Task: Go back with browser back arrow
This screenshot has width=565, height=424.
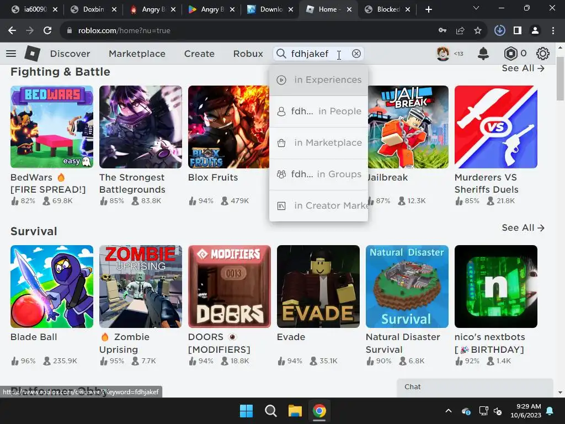Action: [x=12, y=31]
